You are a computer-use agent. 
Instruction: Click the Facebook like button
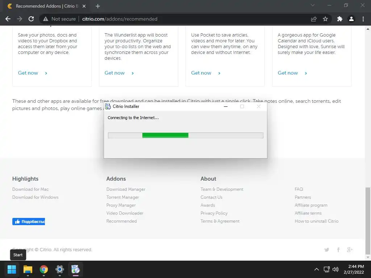29,222
